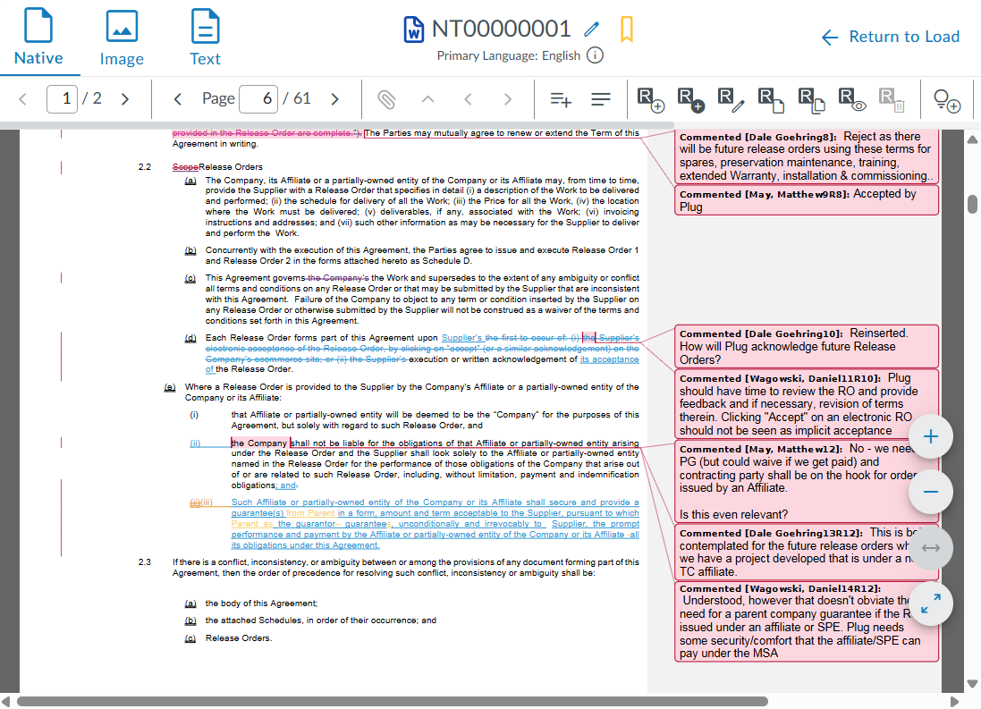Go to previous page arrow

[x=178, y=99]
